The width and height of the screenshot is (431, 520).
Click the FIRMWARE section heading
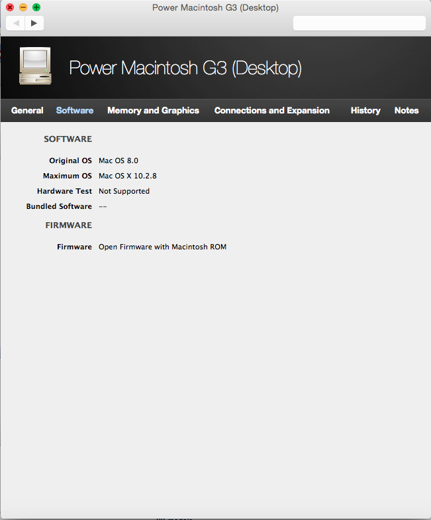pos(69,226)
